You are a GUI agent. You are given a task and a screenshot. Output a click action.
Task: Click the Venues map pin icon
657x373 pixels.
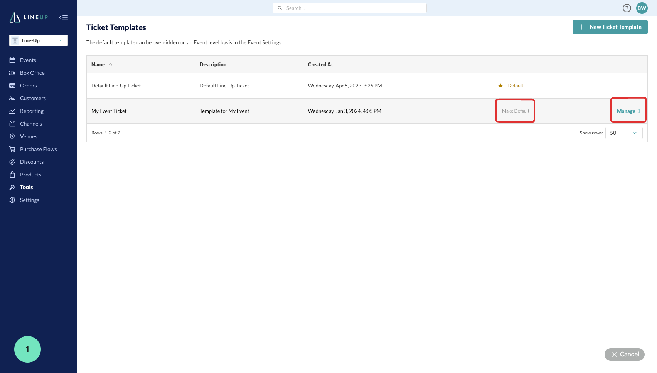coord(12,136)
